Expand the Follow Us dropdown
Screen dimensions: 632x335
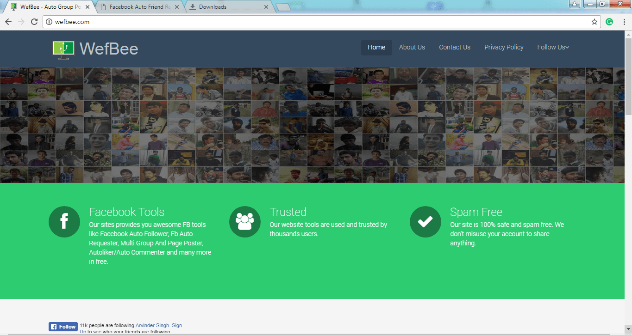pyautogui.click(x=553, y=47)
